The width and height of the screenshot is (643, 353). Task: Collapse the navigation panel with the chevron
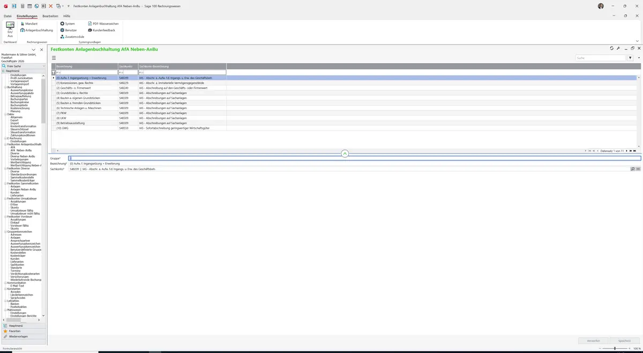pos(34,50)
